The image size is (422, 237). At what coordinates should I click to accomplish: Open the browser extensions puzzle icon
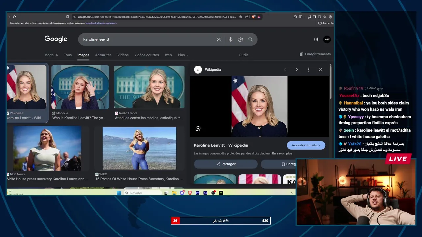(295, 17)
